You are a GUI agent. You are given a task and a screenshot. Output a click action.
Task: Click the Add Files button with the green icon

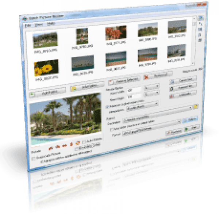point(47,92)
